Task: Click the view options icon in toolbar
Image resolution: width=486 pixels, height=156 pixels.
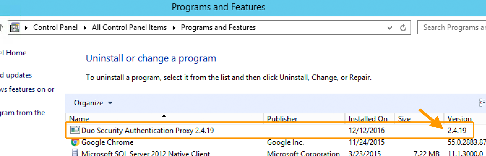Action: click(x=482, y=103)
